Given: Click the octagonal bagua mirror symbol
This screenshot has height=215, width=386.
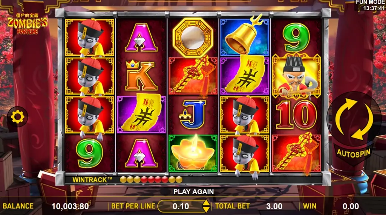Looking at the screenshot, I should [x=193, y=38].
